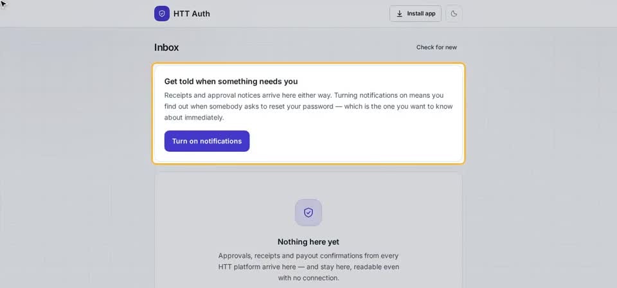Click the 'Approvals, receipts and payout confirmations' text
This screenshot has width=617, height=288.
coord(308,267)
